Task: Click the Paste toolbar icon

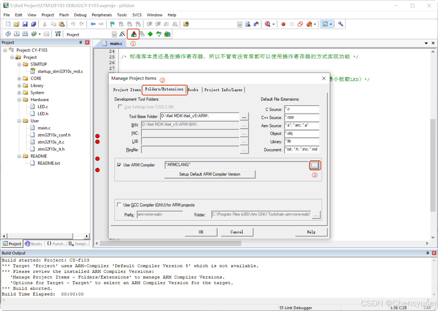Action: coord(62,24)
